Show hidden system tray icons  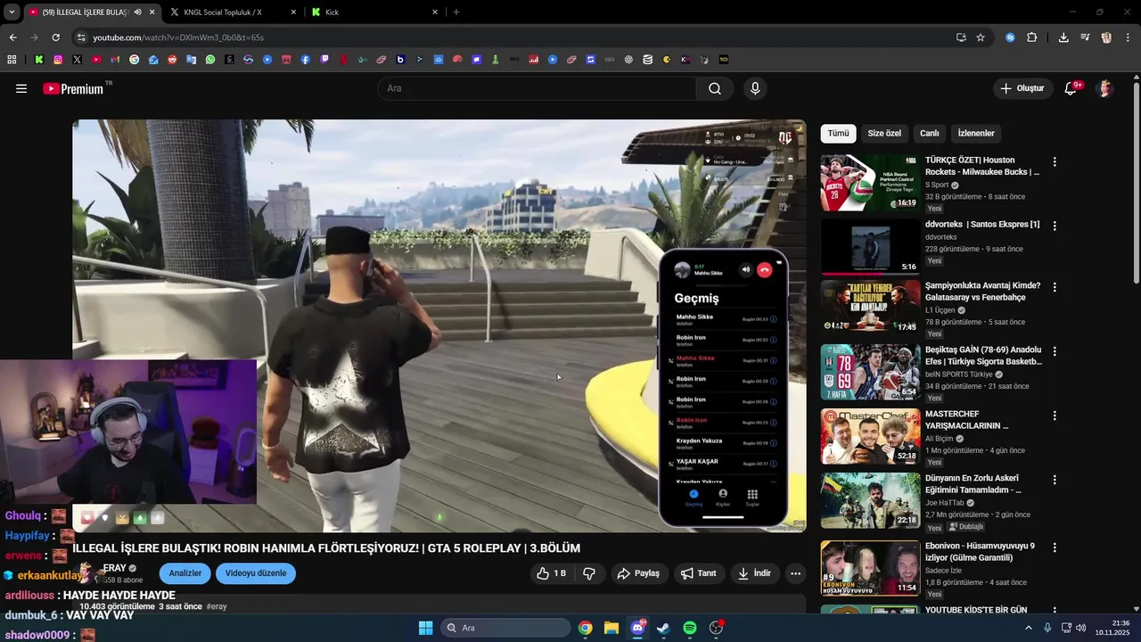(1028, 628)
